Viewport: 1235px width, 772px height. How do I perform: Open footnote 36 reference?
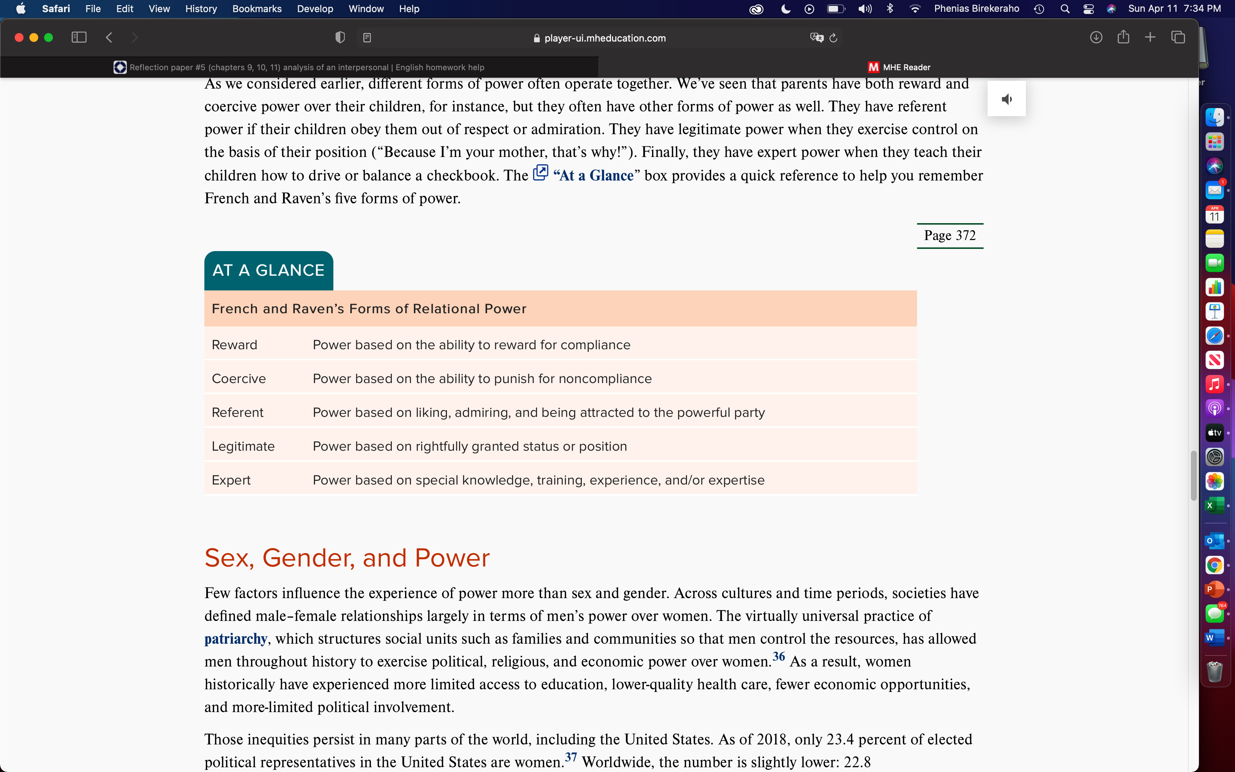click(778, 657)
